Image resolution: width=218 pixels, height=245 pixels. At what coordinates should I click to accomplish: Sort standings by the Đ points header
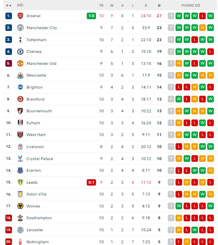pyautogui.click(x=159, y=5)
